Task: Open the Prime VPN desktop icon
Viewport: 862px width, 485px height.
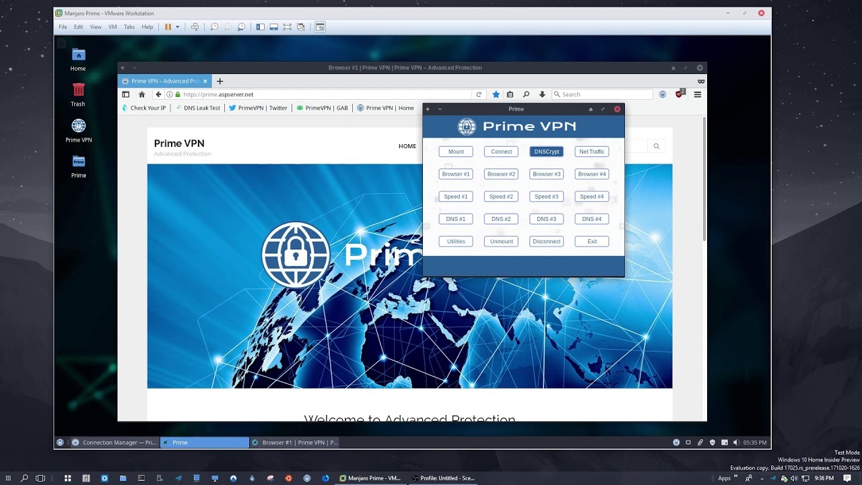Action: [x=78, y=131]
